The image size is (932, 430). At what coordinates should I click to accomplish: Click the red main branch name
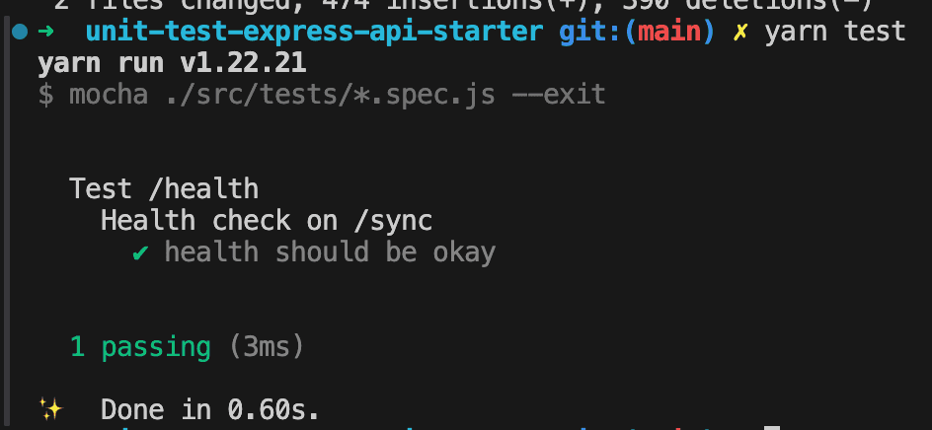(669, 32)
